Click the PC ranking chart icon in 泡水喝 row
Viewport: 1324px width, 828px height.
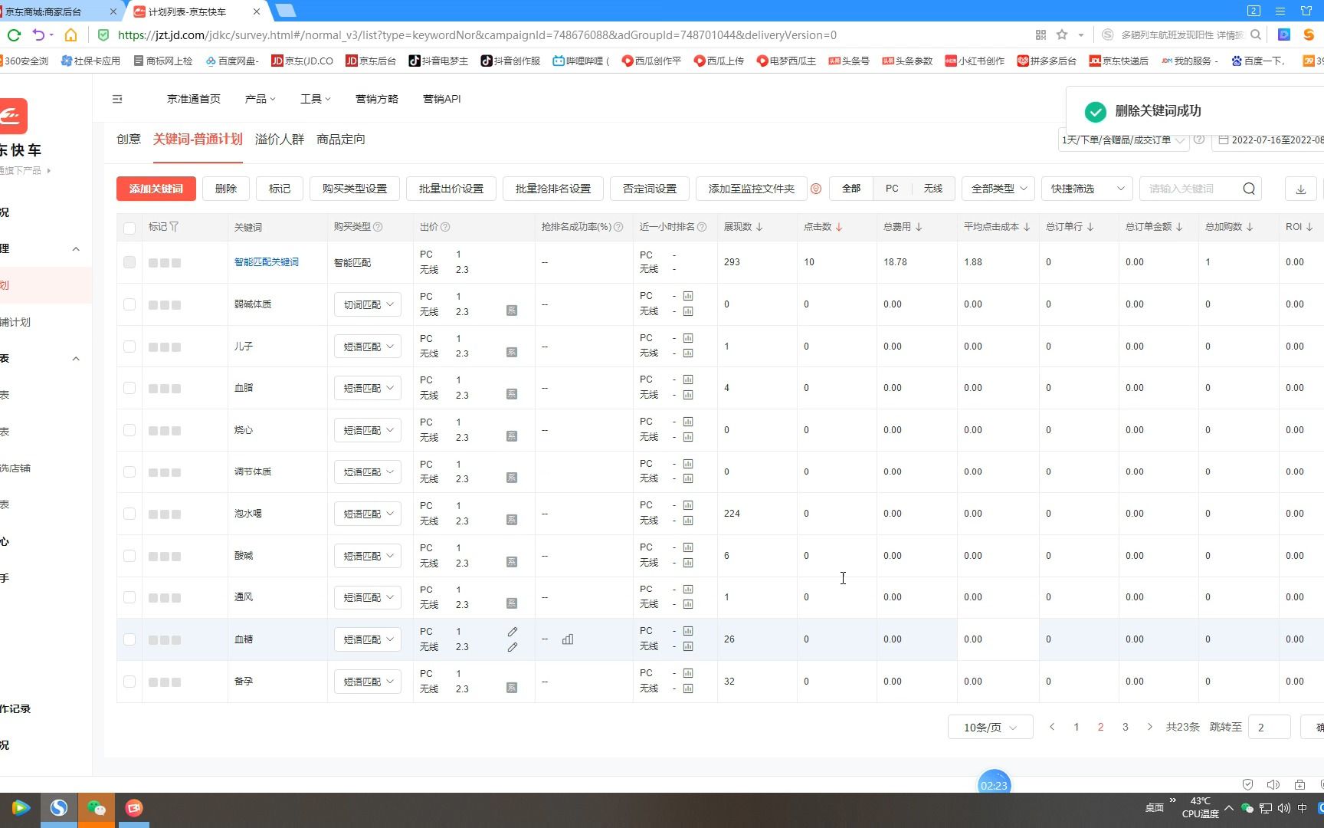tap(688, 505)
